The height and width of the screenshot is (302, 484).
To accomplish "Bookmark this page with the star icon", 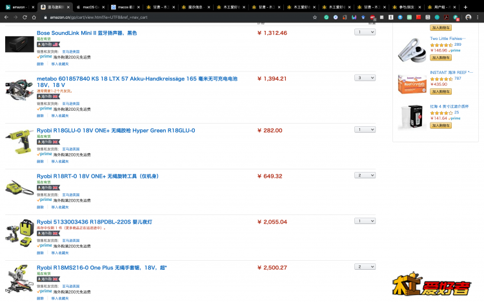I will [x=315, y=17].
